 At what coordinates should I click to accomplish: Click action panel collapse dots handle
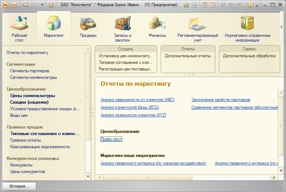pos(189,75)
